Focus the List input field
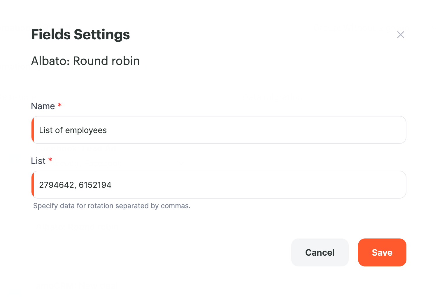 click(x=219, y=185)
